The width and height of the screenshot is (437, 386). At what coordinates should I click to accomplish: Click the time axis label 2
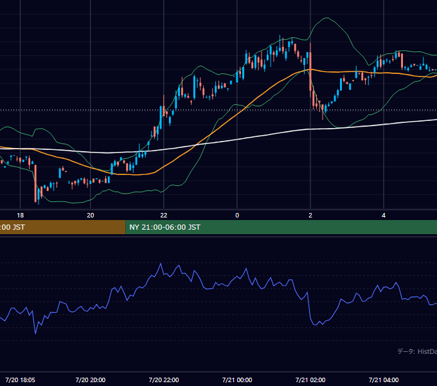[x=310, y=216]
